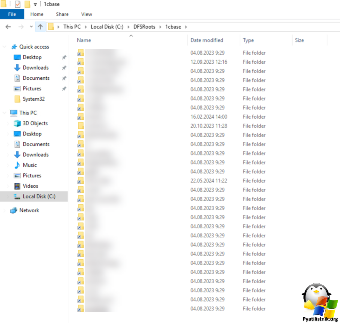Select folder icon dated 20.10.2023 11:28
Image resolution: width=340 pixels, height=323 pixels.
click(x=81, y=126)
